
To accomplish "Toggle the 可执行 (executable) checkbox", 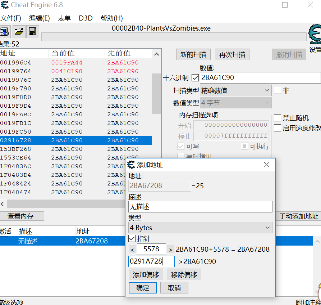I will click(x=244, y=146).
